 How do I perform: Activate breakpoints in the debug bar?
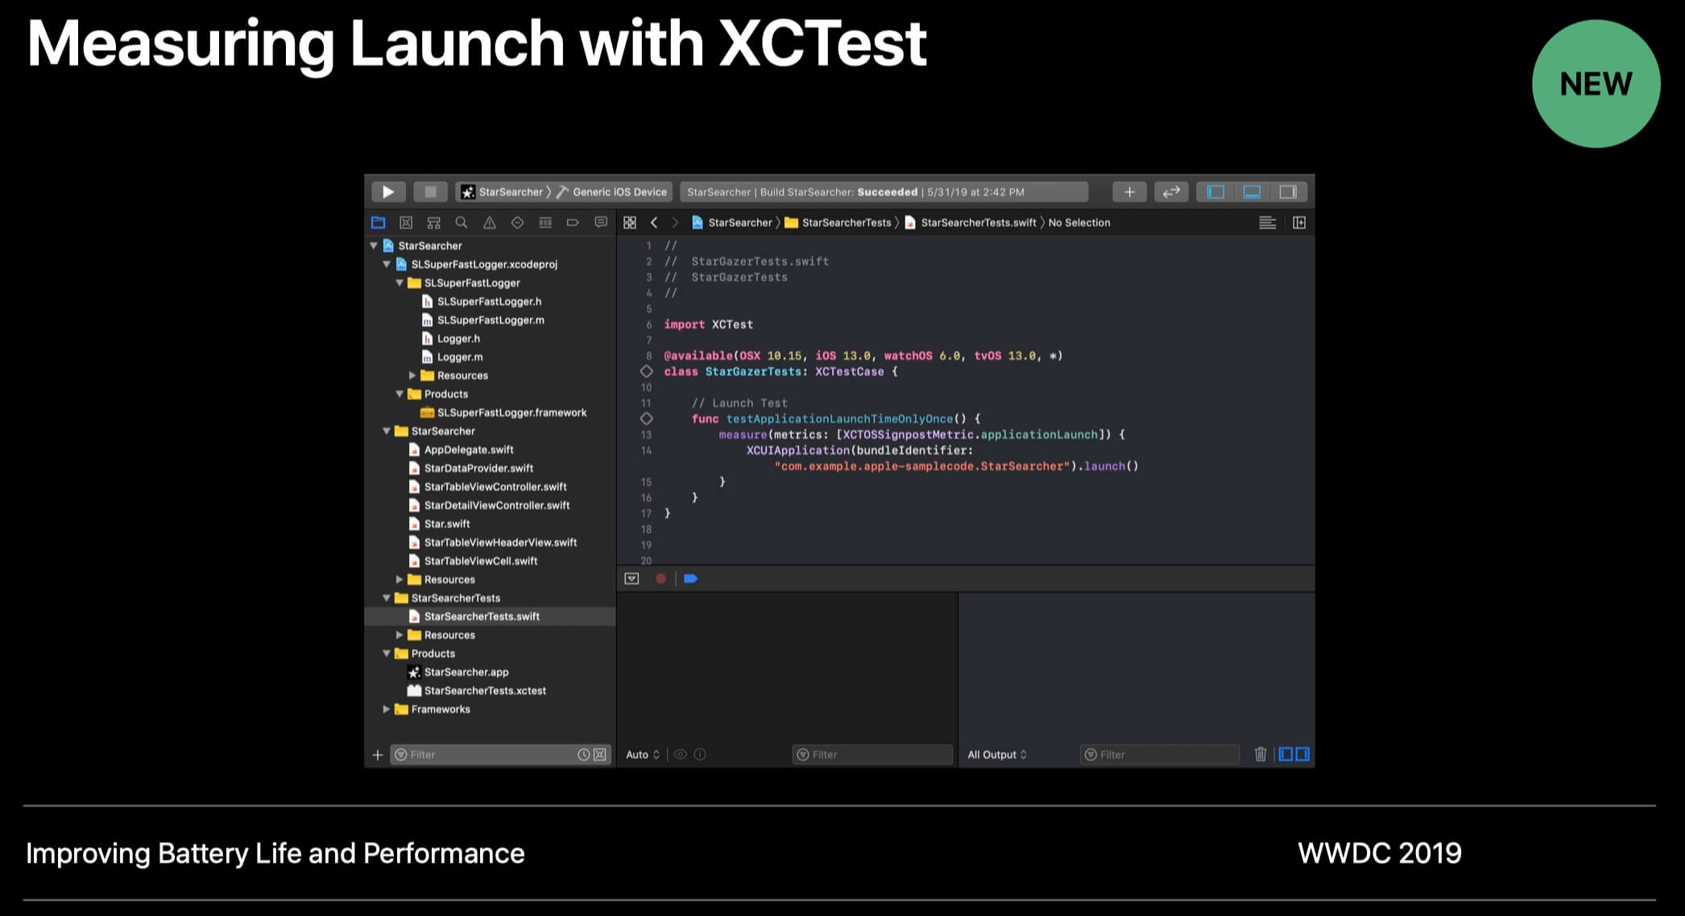point(690,578)
